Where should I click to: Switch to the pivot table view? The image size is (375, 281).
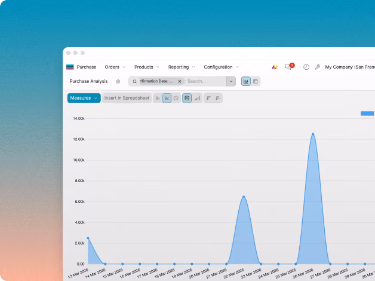tap(256, 82)
